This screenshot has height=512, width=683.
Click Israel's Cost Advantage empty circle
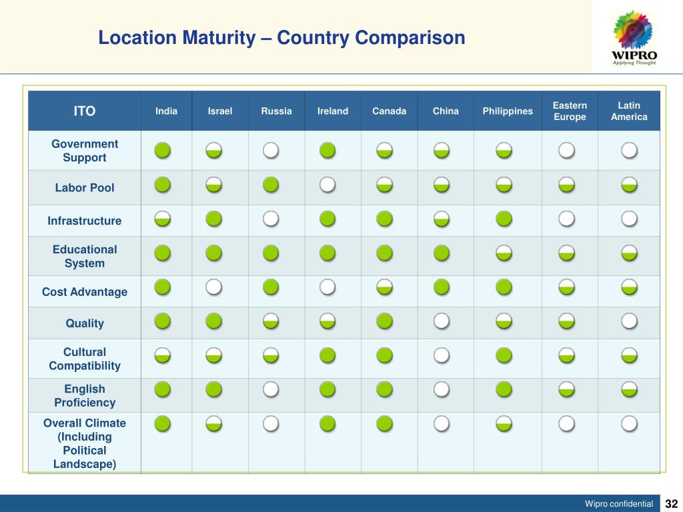pyautogui.click(x=214, y=287)
